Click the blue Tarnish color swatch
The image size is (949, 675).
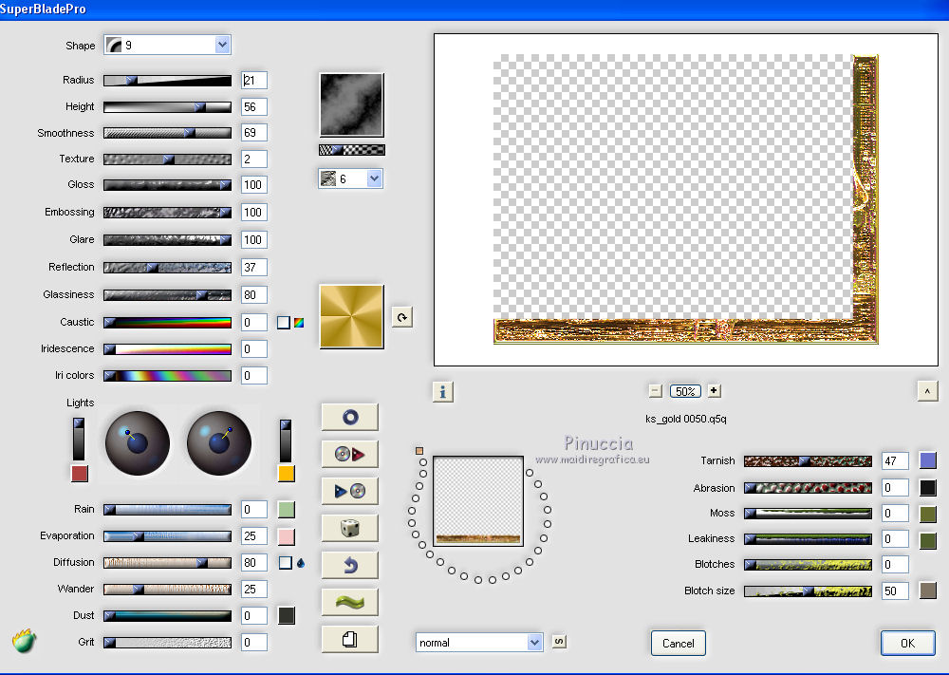tap(928, 460)
